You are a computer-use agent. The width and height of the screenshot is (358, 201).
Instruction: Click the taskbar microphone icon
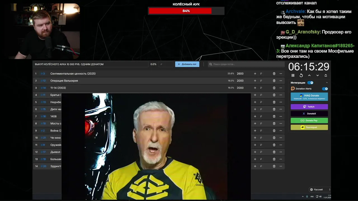coord(307,197)
